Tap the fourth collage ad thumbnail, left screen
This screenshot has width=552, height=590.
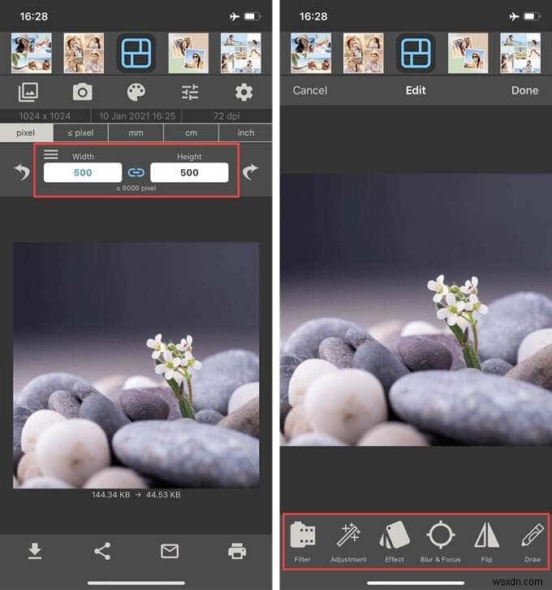(188, 53)
